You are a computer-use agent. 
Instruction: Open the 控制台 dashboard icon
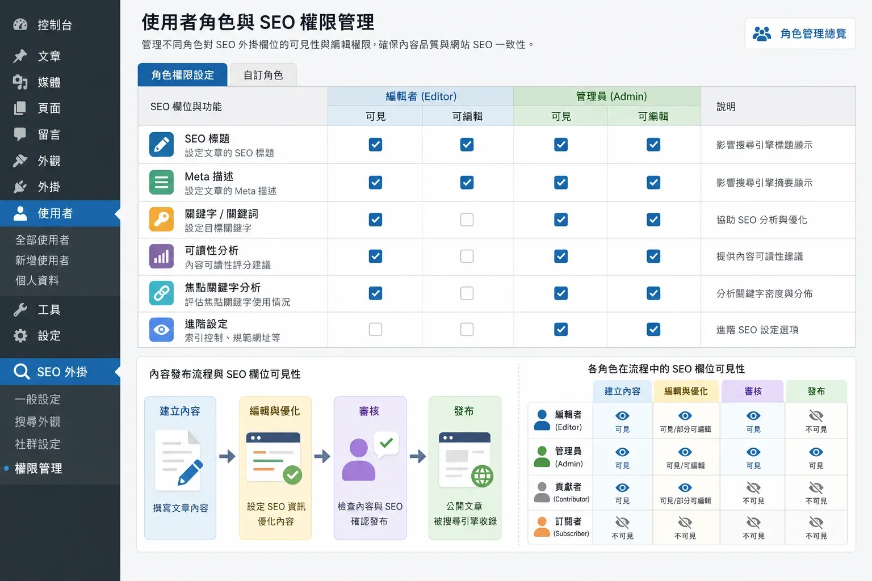tap(20, 24)
